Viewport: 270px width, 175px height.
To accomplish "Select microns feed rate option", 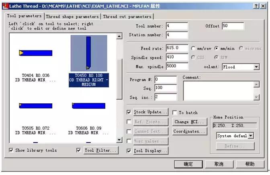I will pyautogui.click(x=241, y=48).
